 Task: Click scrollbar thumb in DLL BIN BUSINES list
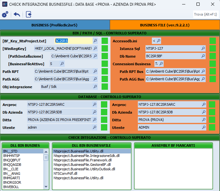point(46,158)
